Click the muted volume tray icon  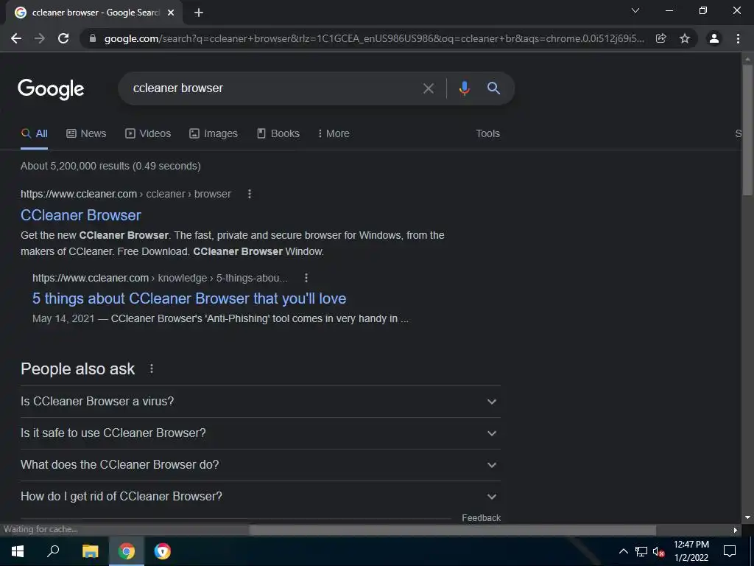tap(659, 551)
